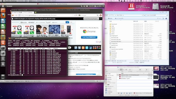
Task: Click the RSS feed icon on Gizmodo
Action: [83, 48]
